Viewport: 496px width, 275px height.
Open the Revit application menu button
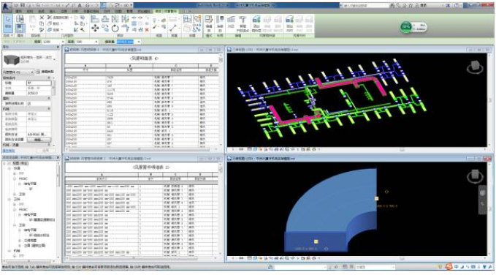point(7,7)
